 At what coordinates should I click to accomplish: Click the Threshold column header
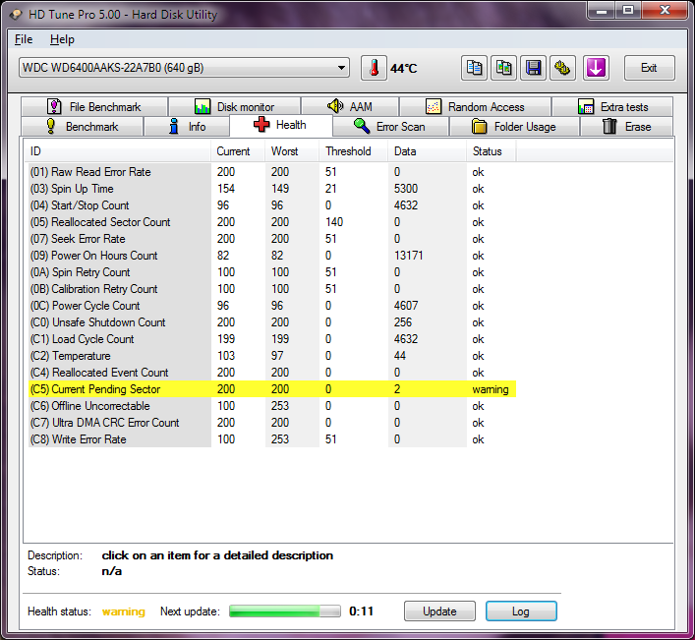(353, 151)
